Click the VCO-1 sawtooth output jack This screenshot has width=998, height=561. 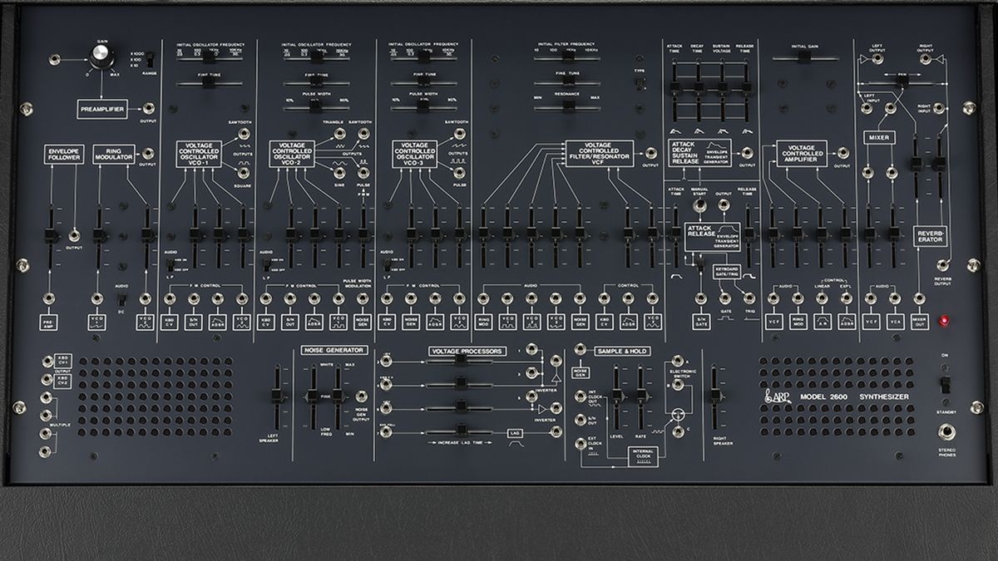pos(245,134)
